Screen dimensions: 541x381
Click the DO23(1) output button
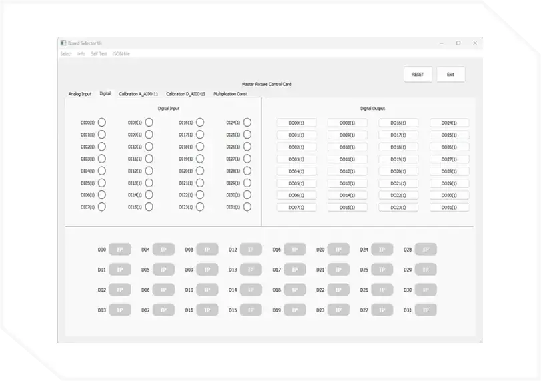398,208
